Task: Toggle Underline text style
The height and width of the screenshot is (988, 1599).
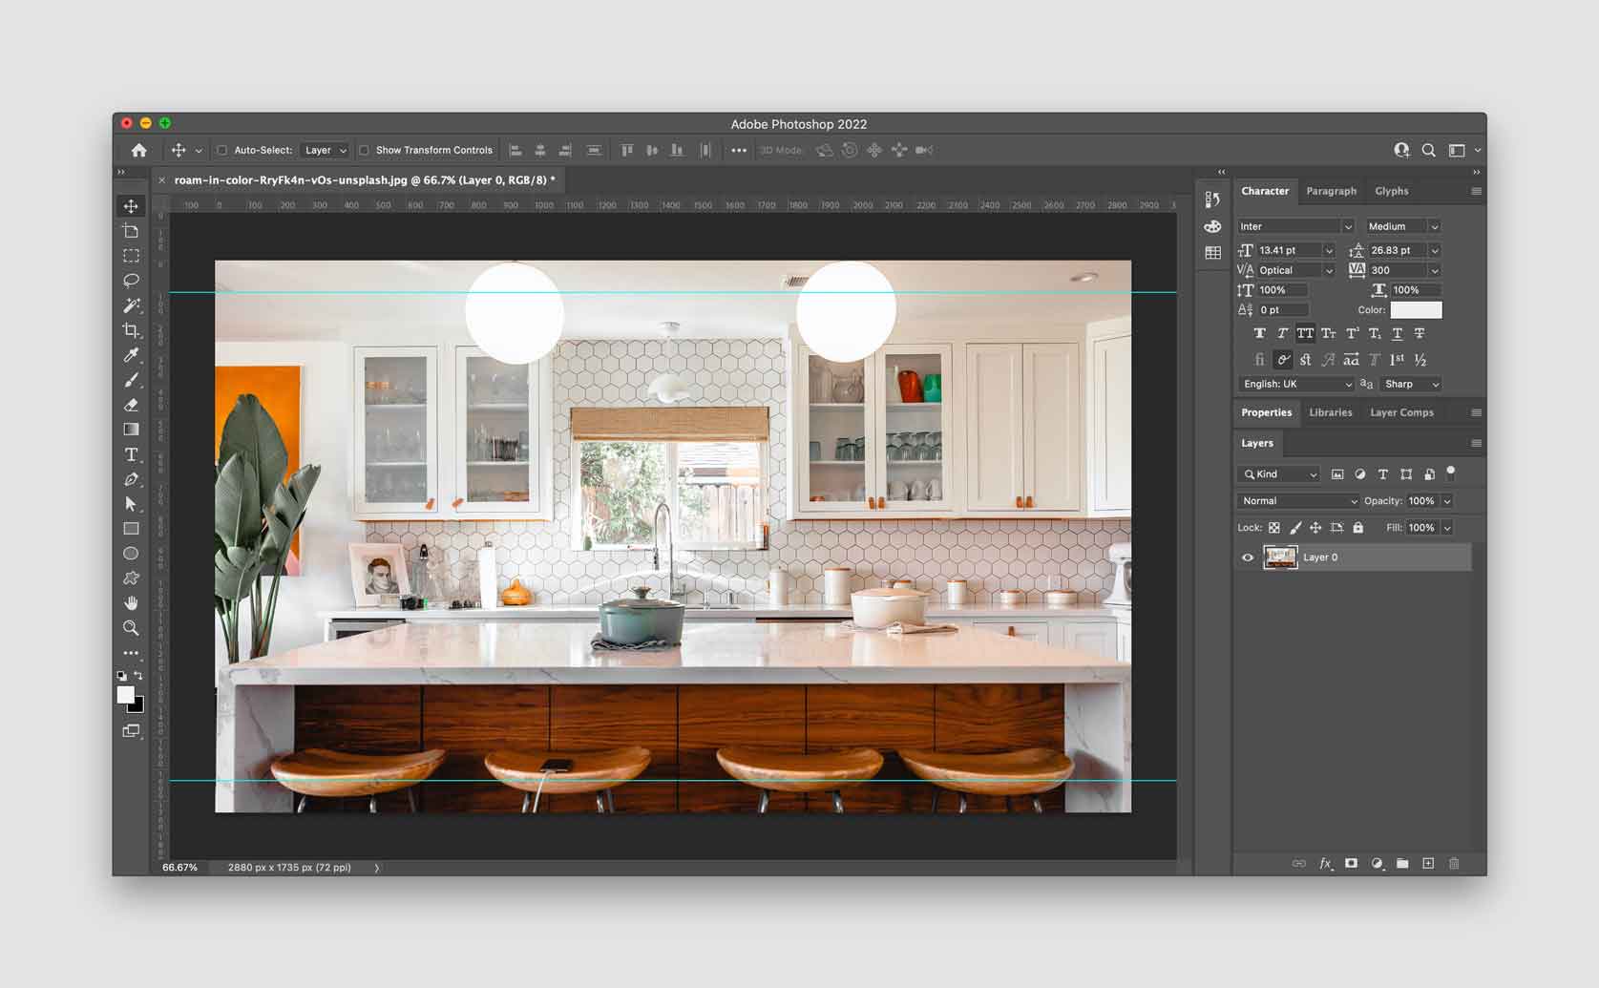Action: (1397, 333)
